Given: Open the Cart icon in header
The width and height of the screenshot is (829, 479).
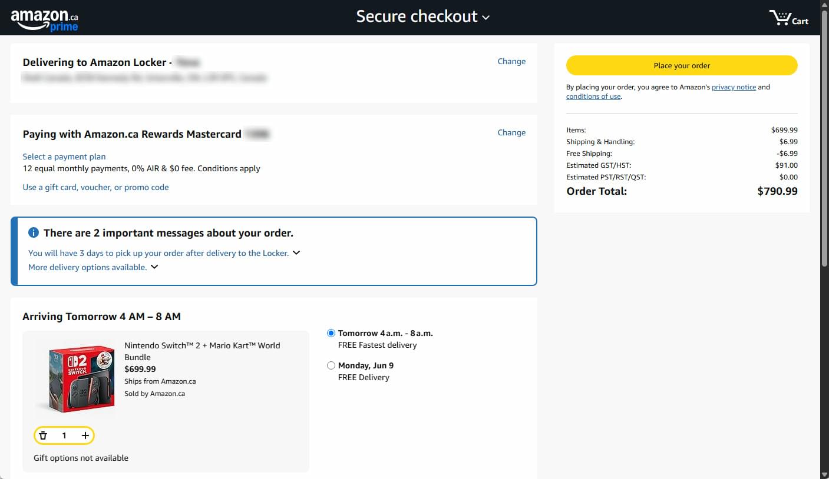Looking at the screenshot, I should pos(789,18).
